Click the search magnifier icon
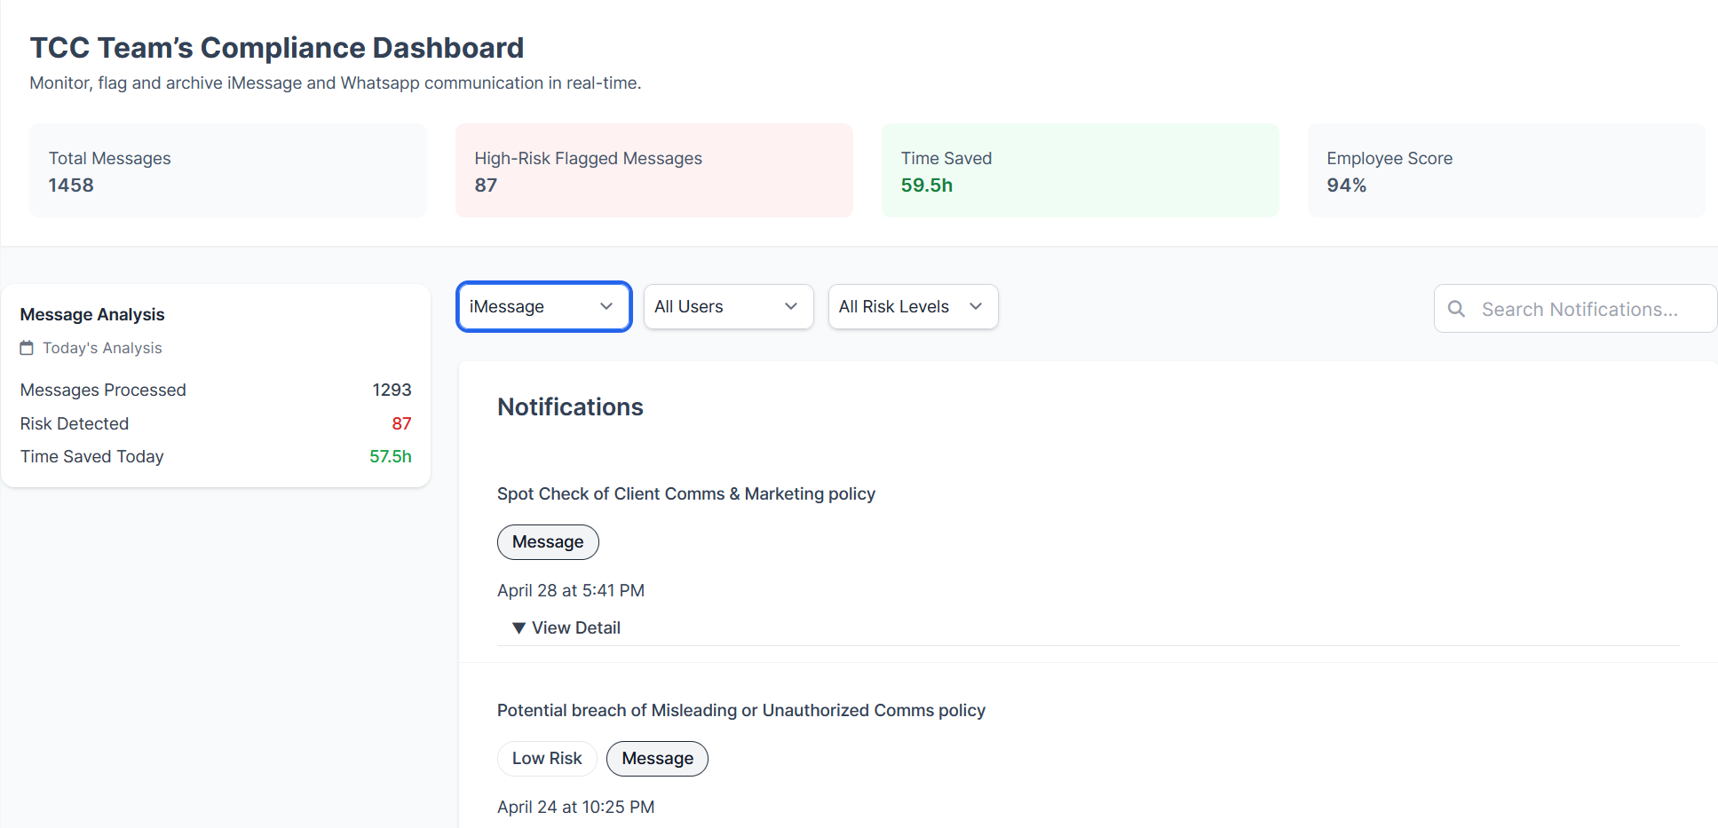Viewport: 1718px width, 828px height. coord(1456,309)
